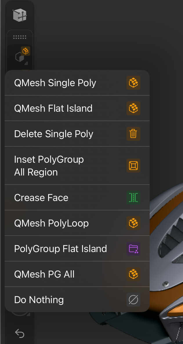This screenshot has height=344, width=183.
Task: Expand the small triangle on ZModeler tool button
Action: click(26, 63)
